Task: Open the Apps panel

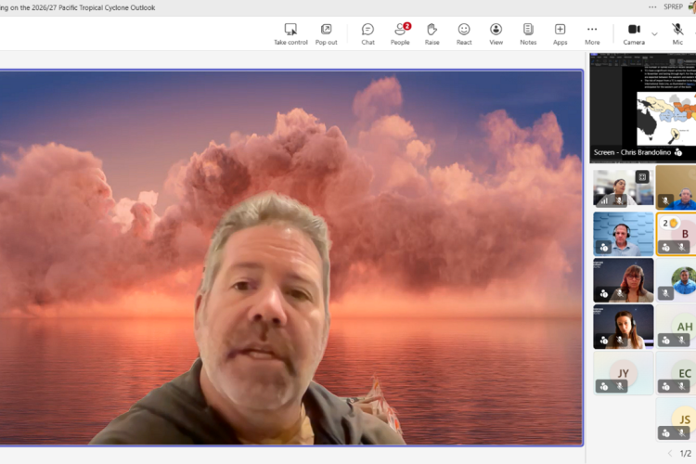Action: [561, 34]
